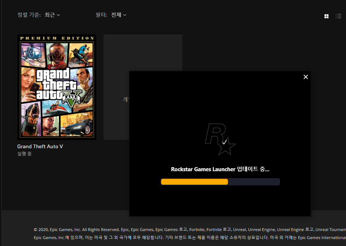
Task: Click the Rockstar Games Launcher 업데이트 중 text
Action: pyautogui.click(x=220, y=169)
